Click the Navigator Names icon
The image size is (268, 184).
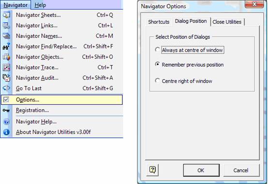click(6, 36)
